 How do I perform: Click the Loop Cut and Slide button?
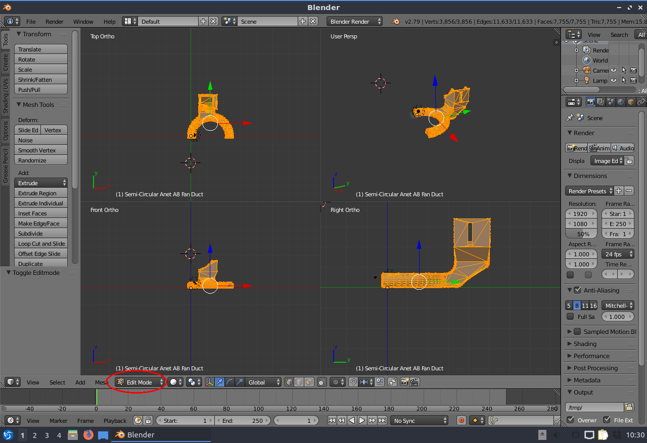click(x=41, y=244)
